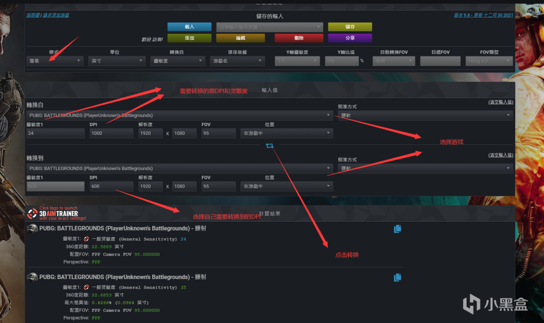Screen dimensions: 544x323
Task: Copy the second PUBG result (sensitivity 35)
Action: click(x=397, y=277)
